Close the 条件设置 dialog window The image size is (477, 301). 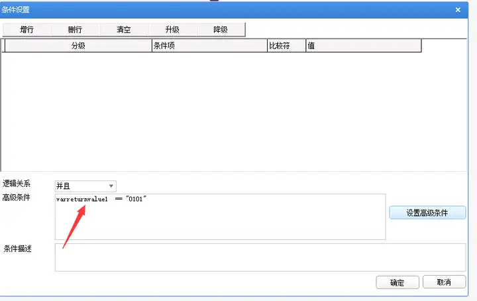[x=458, y=10]
